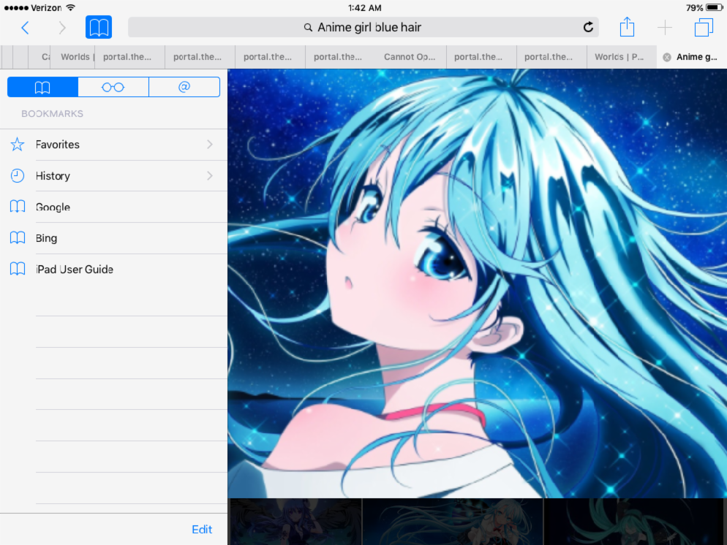
Task: Open the share sheet icon
Action: [627, 26]
